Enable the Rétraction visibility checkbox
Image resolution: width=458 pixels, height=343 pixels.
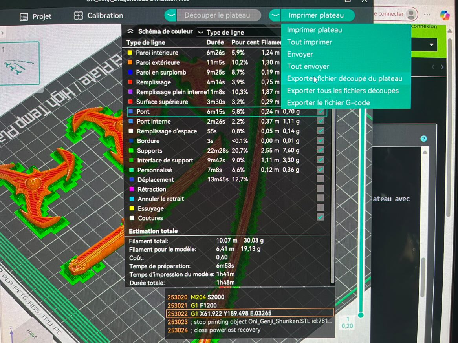(x=321, y=189)
